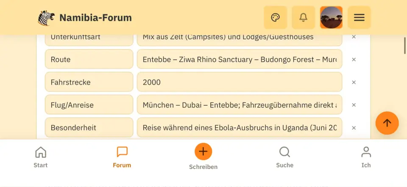Open the hamburger menu
Viewport: 407px width, 187px height.
(x=359, y=18)
